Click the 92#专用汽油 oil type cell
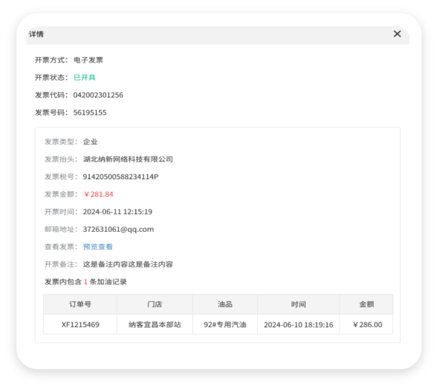Image resolution: width=438 pixels, height=389 pixels. tap(225, 325)
